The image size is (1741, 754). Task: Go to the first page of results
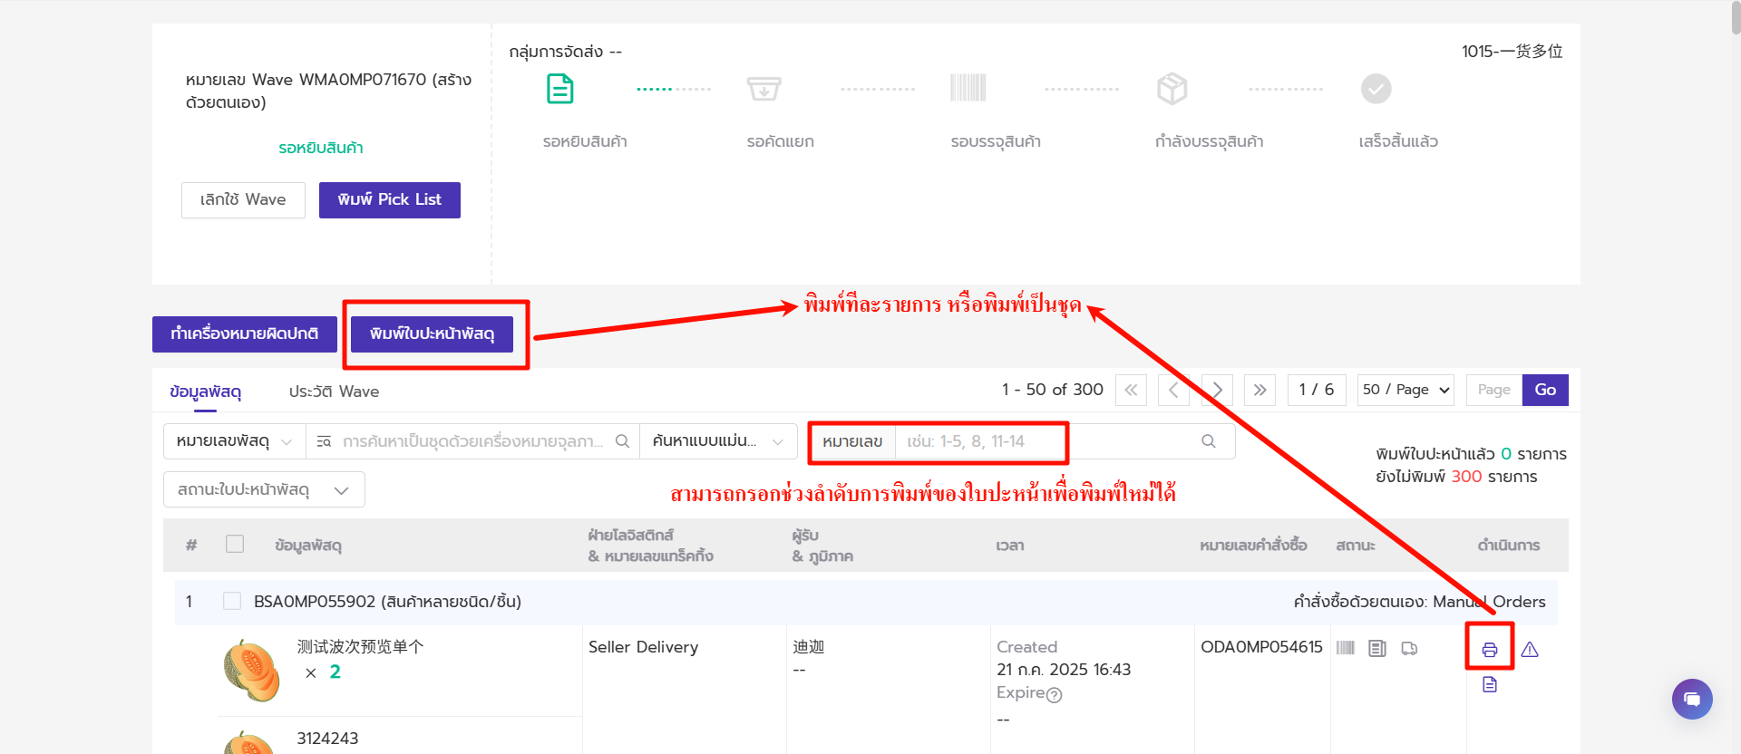click(1131, 390)
